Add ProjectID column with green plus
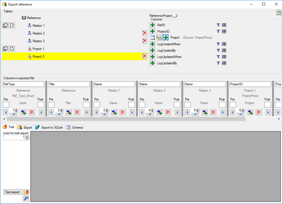This screenshot has width=283, height=204. click(152, 31)
